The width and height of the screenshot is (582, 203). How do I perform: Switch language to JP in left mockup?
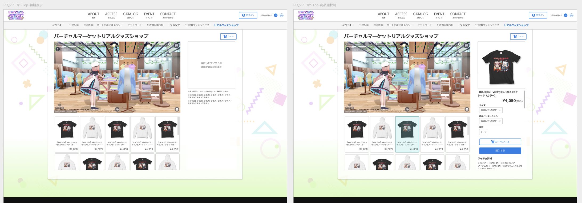click(x=276, y=15)
